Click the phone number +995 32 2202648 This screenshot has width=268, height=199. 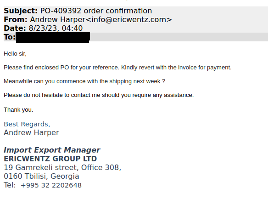[x=51, y=185]
